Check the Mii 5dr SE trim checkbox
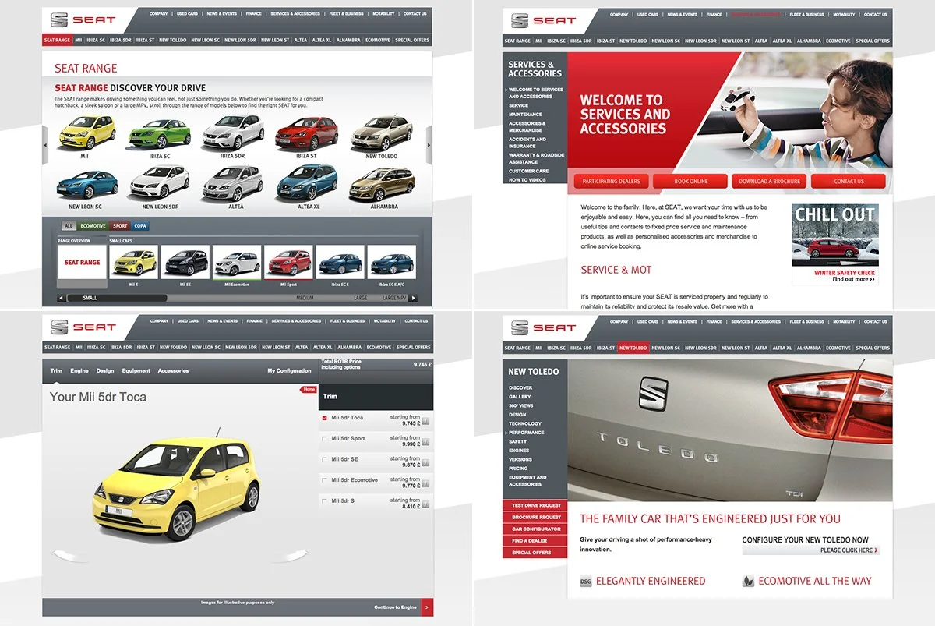This screenshot has width=935, height=626. click(325, 460)
